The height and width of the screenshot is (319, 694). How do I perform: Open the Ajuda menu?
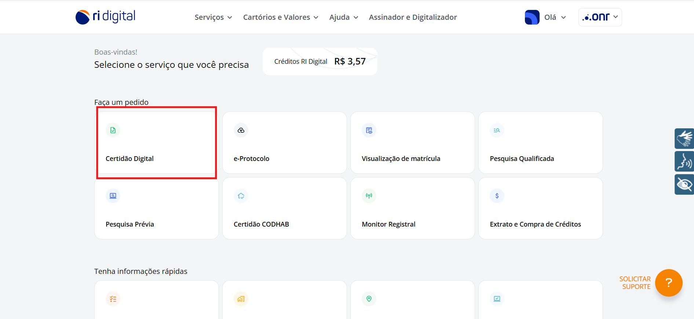[343, 17]
